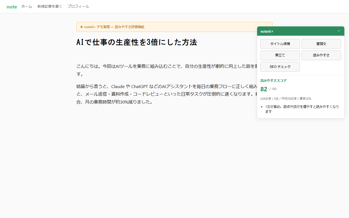Go to ホーム in the navigation

(27, 7)
